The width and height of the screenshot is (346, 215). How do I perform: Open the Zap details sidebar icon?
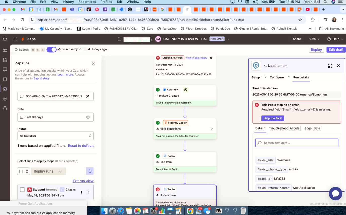click(5, 60)
